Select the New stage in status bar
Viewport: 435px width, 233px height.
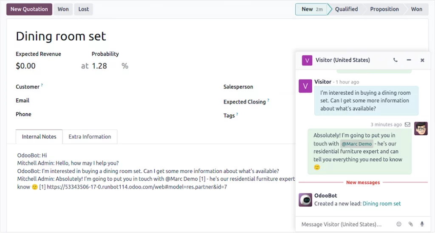[x=311, y=9]
